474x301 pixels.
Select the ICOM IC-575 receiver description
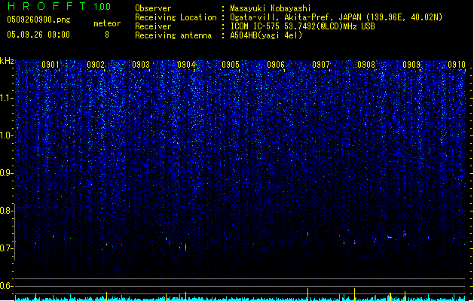tap(303, 26)
